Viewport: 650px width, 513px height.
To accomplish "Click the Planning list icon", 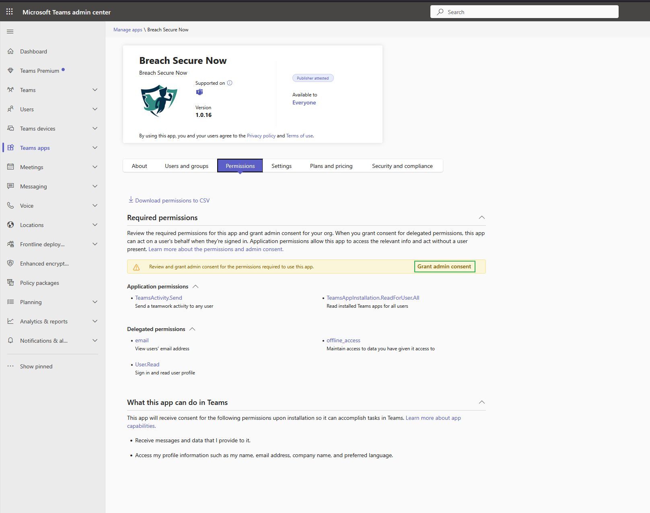I will (10, 302).
